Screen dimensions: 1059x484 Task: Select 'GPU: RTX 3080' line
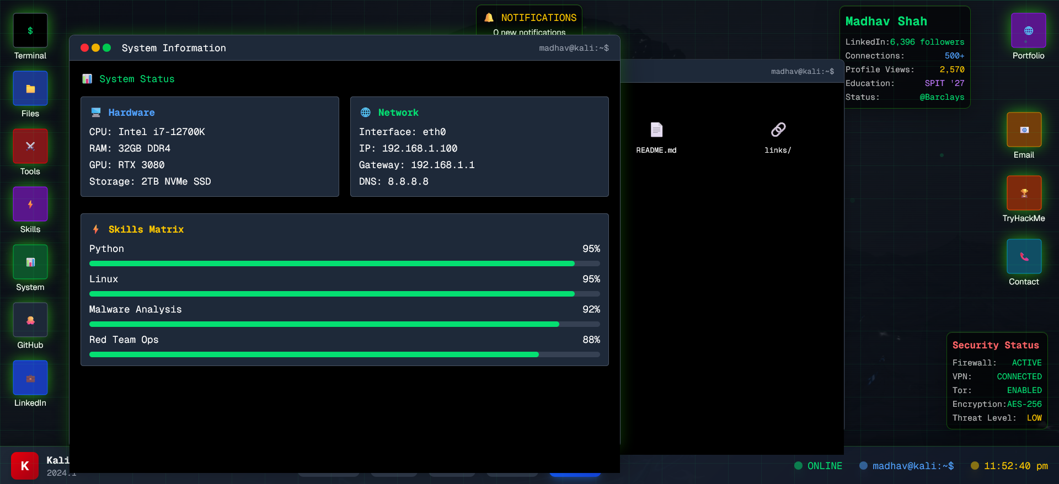click(x=127, y=165)
